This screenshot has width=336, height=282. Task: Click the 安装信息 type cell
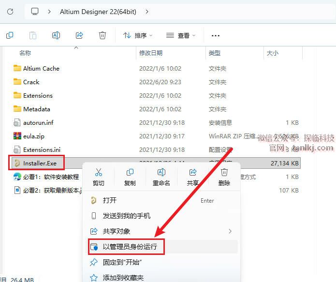click(220, 122)
